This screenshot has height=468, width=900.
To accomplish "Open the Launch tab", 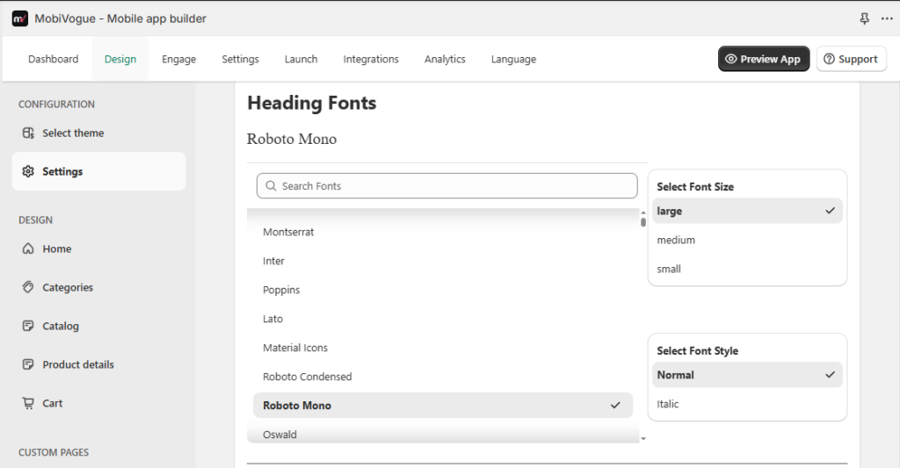I will coord(301,59).
